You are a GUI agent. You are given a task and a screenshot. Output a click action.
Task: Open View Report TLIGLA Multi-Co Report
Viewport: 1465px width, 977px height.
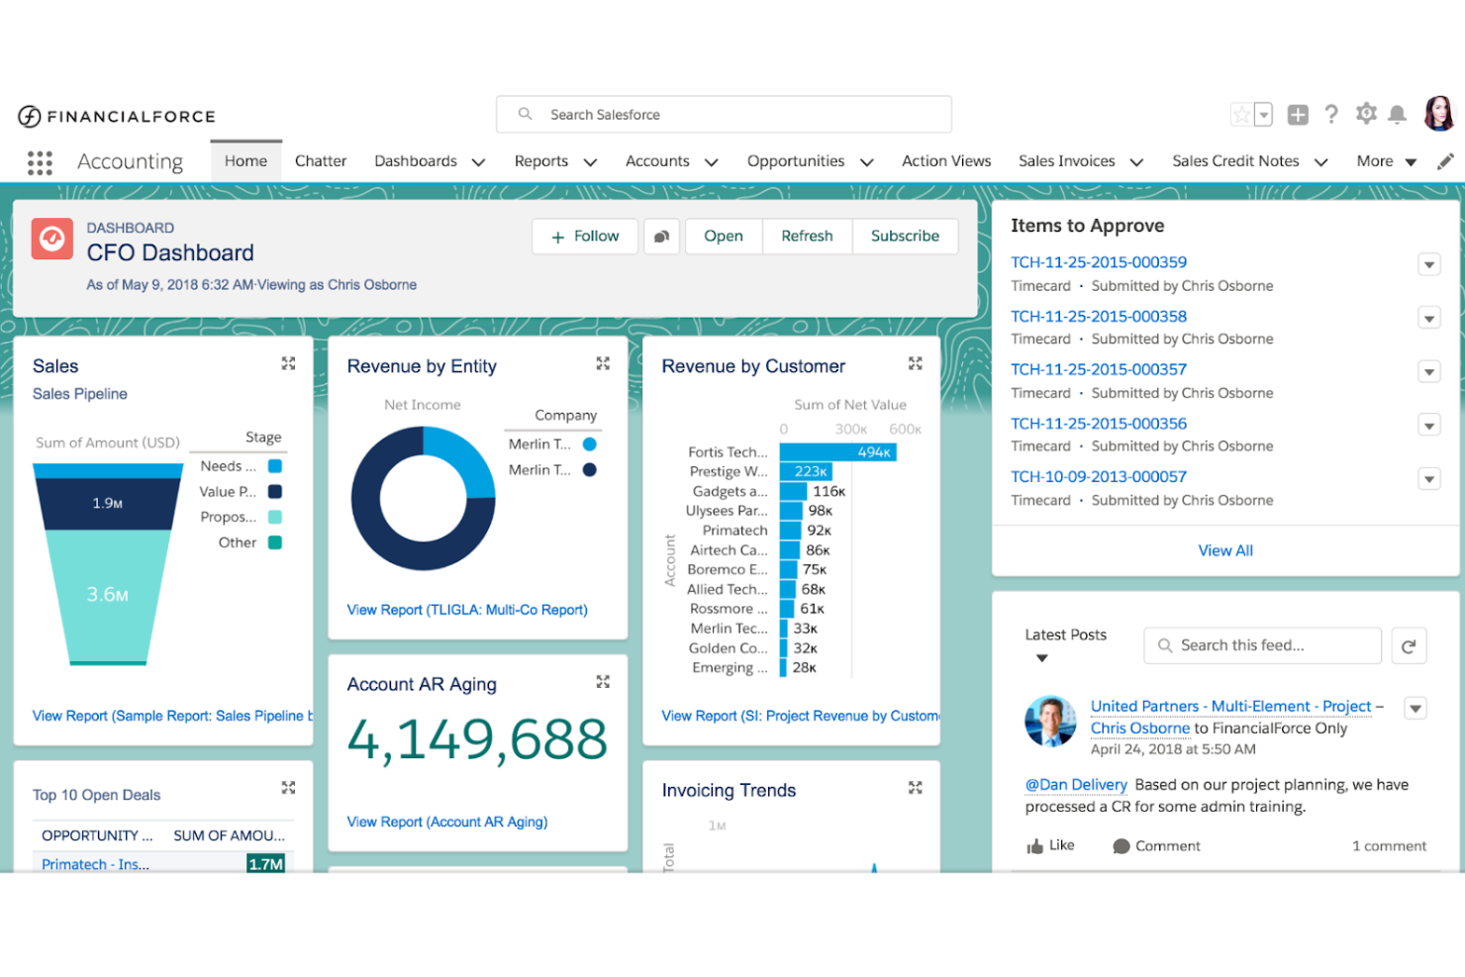[x=467, y=610]
